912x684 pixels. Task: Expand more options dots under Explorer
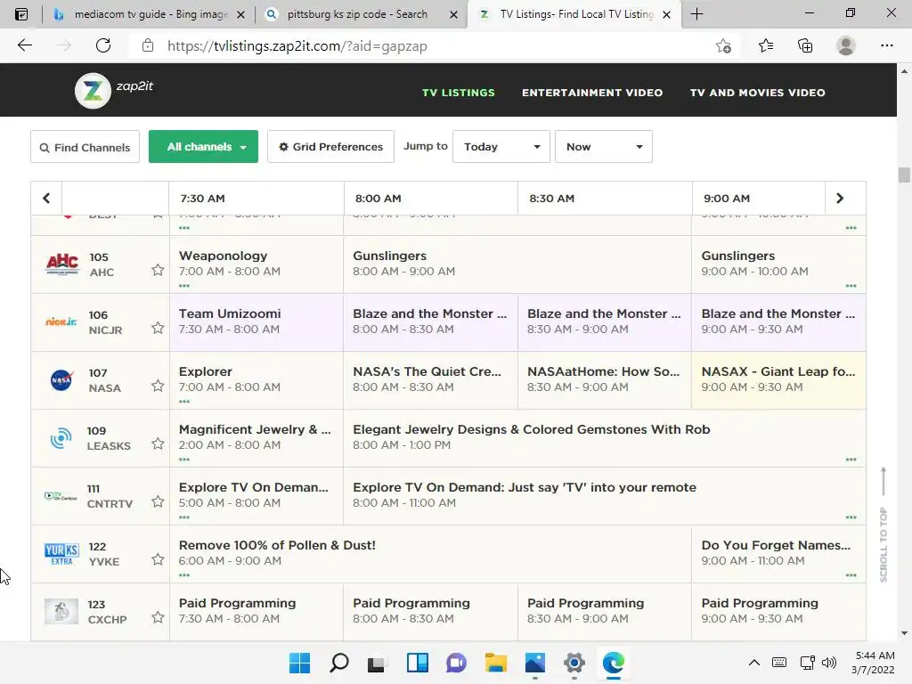(x=184, y=402)
